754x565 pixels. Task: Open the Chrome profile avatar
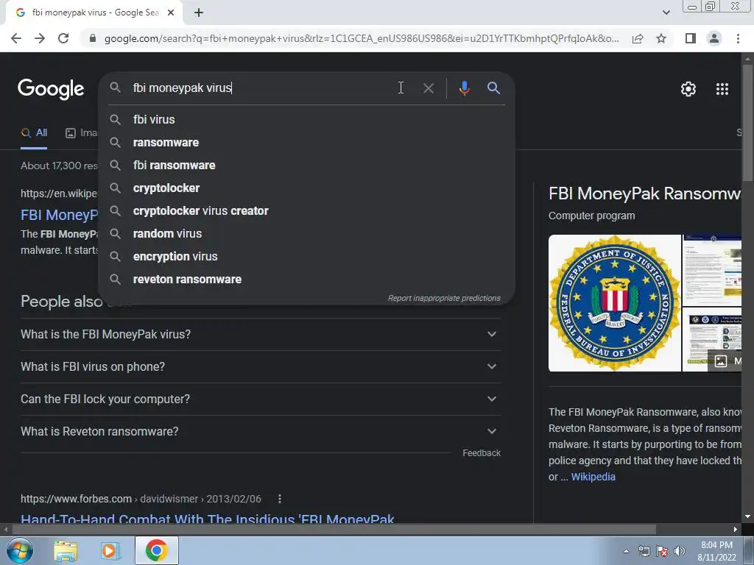click(x=714, y=38)
